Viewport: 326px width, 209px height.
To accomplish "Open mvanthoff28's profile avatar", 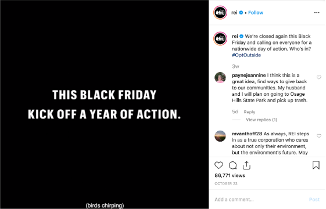I will tap(220, 136).
